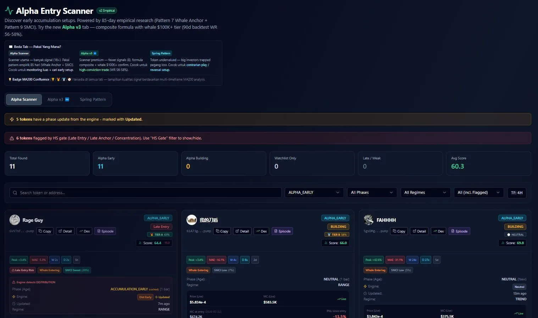The image size is (538, 318).
Task: Open Episode for FAHHHH
Action: pos(459,231)
